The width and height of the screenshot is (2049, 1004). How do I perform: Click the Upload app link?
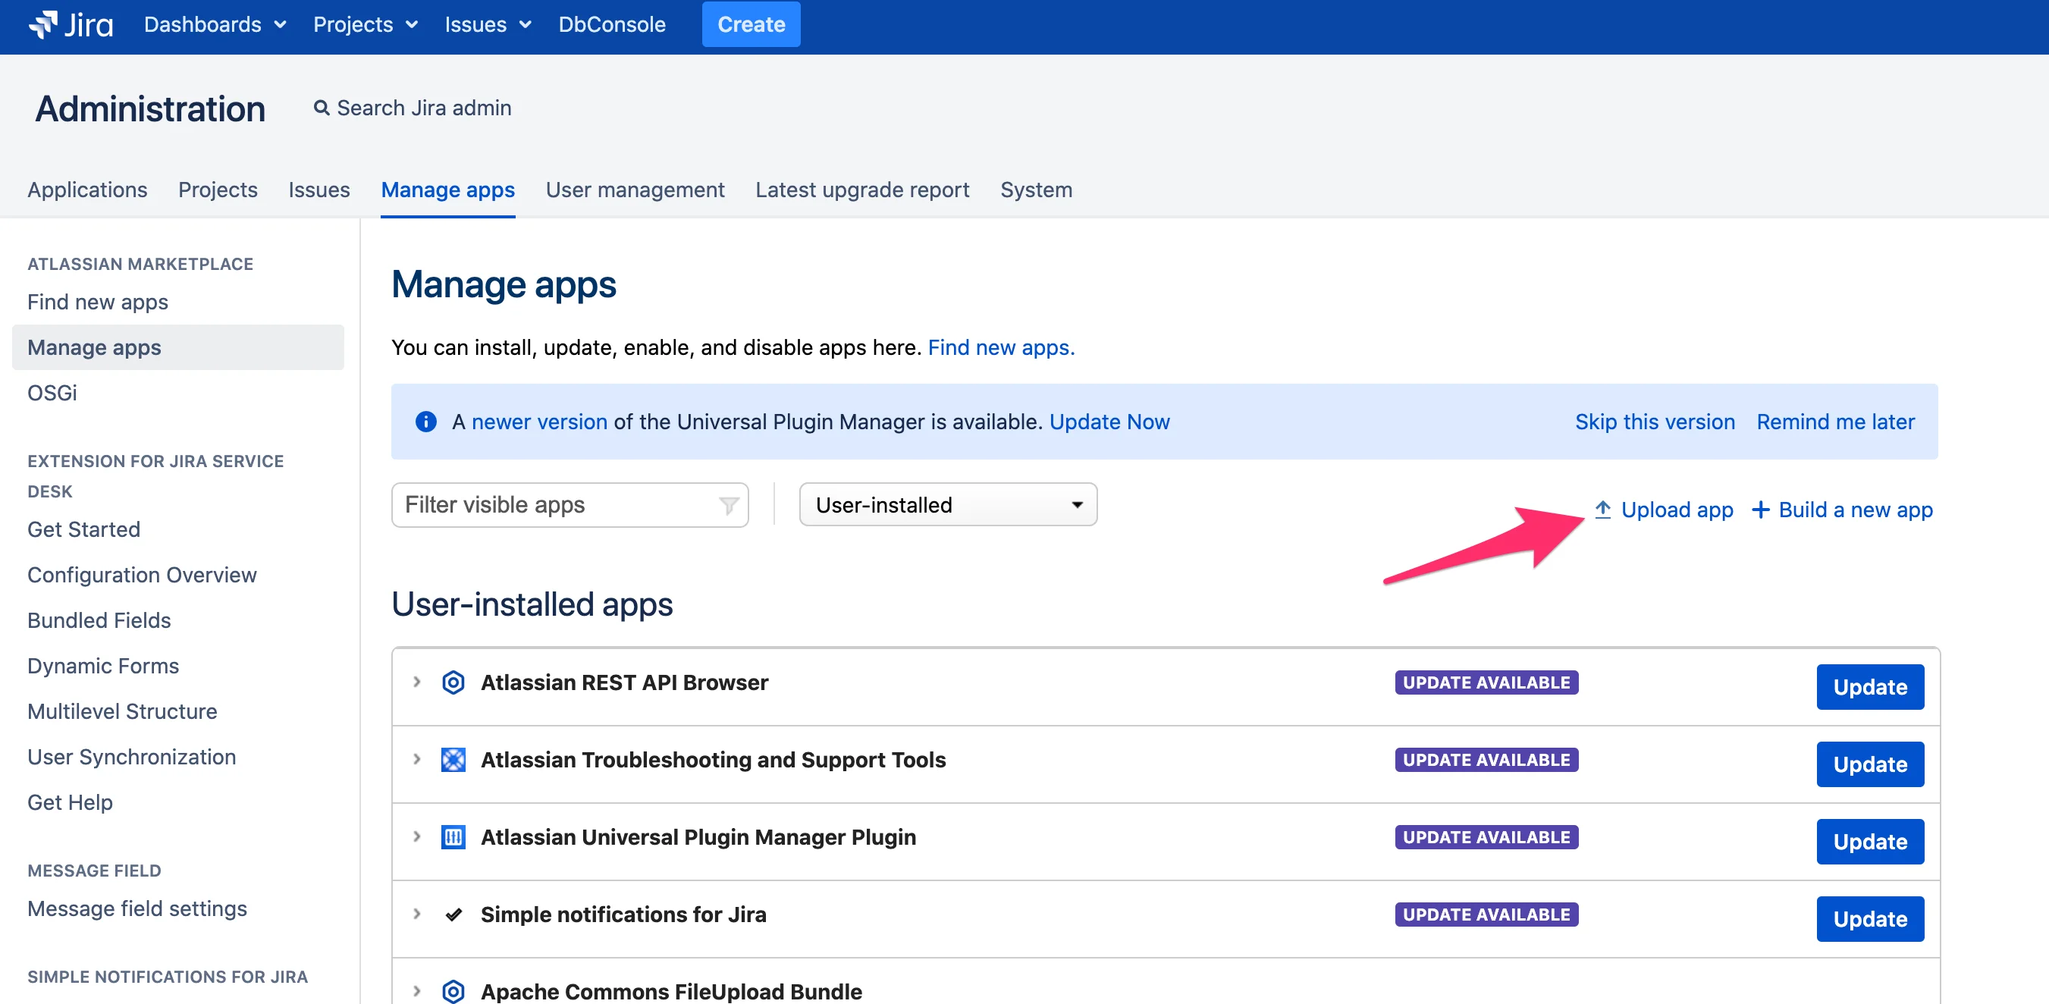click(x=1664, y=510)
